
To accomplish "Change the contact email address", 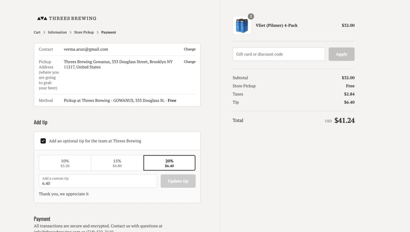I will coord(190,49).
